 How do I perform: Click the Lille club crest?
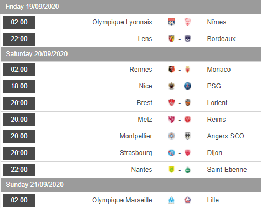[187, 200]
